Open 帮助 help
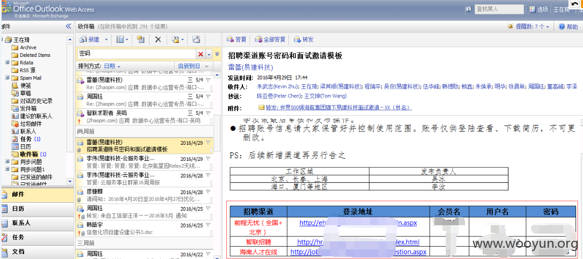This screenshot has height=259, width=583. click(569, 26)
